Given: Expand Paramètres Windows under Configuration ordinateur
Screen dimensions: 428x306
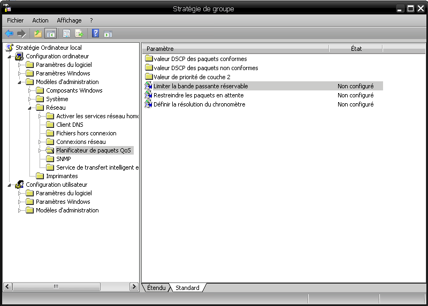Looking at the screenshot, I should pos(19,73).
